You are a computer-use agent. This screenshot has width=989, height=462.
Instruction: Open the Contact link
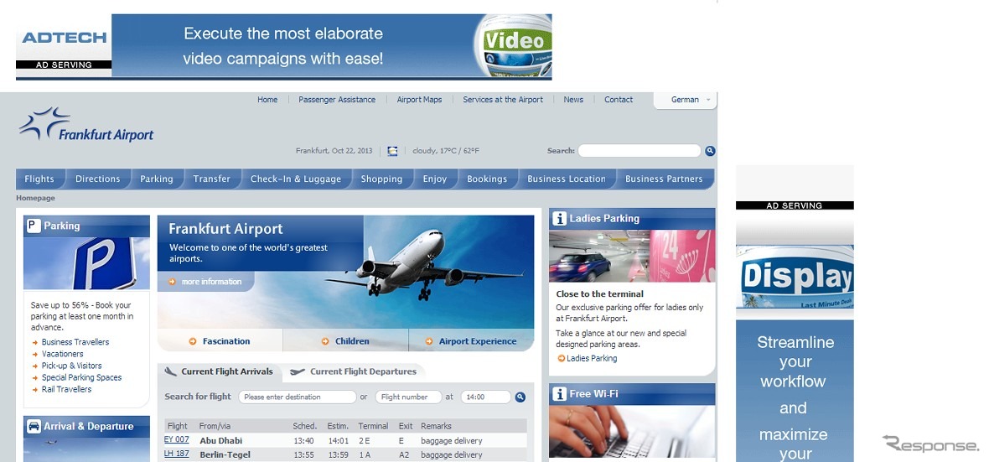[x=619, y=100]
